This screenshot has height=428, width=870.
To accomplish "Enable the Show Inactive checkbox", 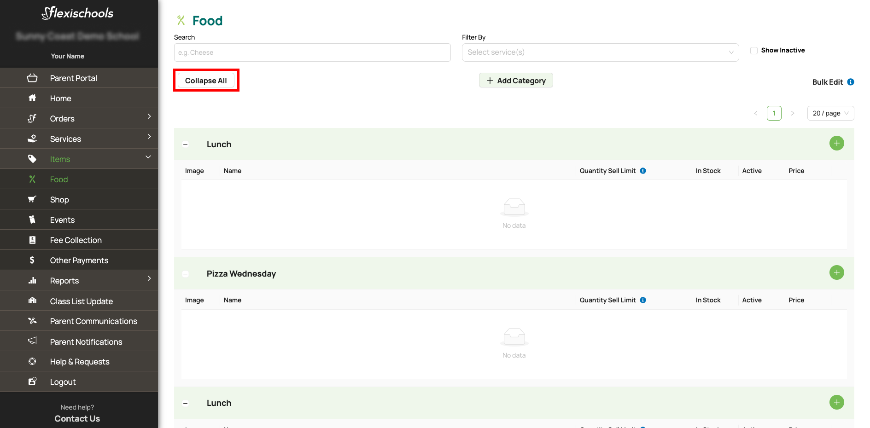I will click(754, 51).
